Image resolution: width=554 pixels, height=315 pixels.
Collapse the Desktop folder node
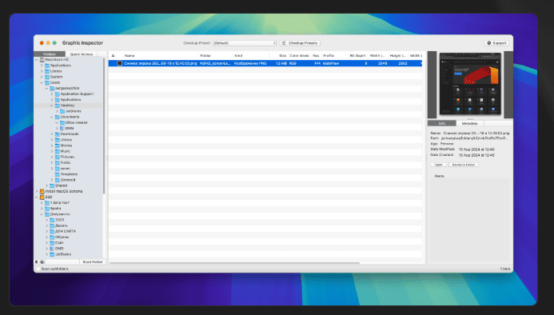(x=52, y=106)
